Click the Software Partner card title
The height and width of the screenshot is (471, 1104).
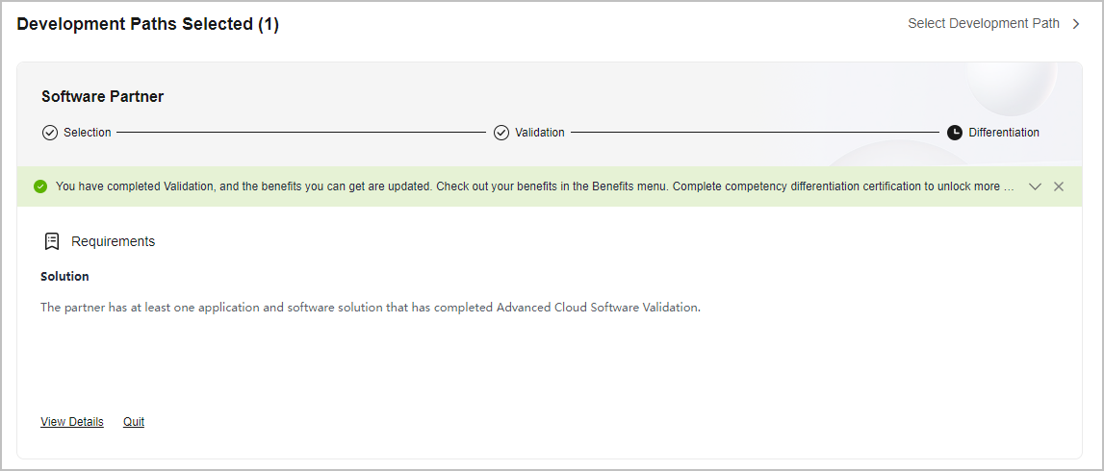click(x=103, y=97)
